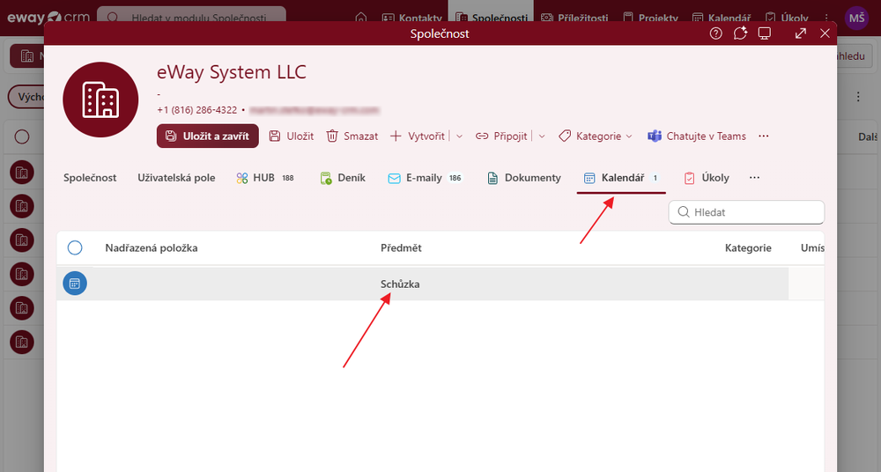The width and height of the screenshot is (881, 472).
Task: Open more tabs via ellipsis after Úkoly
Action: [x=754, y=178]
